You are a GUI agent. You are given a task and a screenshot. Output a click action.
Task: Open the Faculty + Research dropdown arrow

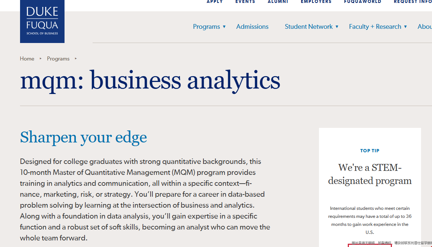click(405, 27)
